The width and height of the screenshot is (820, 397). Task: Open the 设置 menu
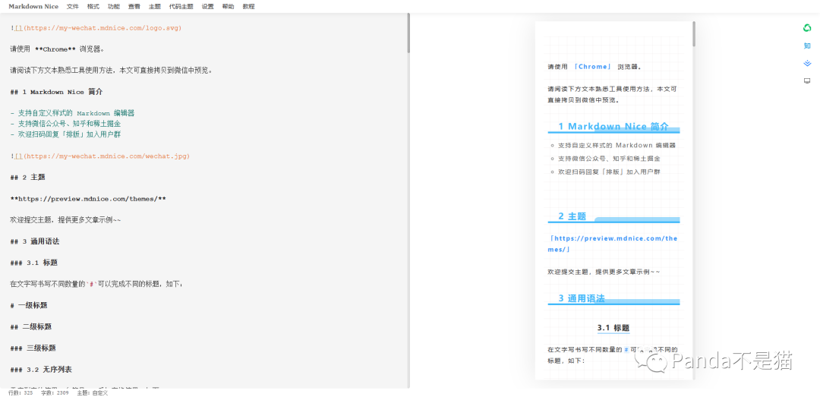(x=207, y=7)
